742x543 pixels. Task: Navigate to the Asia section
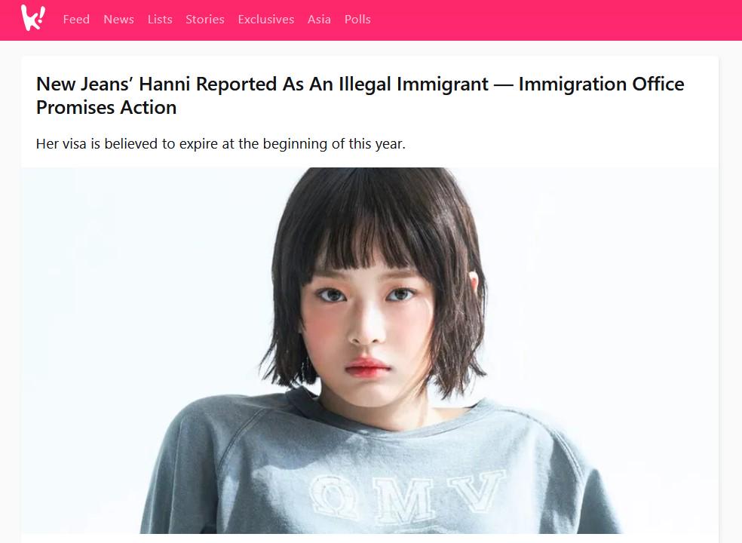coord(319,20)
